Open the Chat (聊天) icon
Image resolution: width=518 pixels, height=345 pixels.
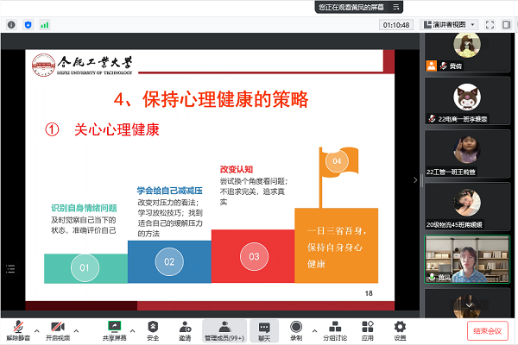point(264,329)
